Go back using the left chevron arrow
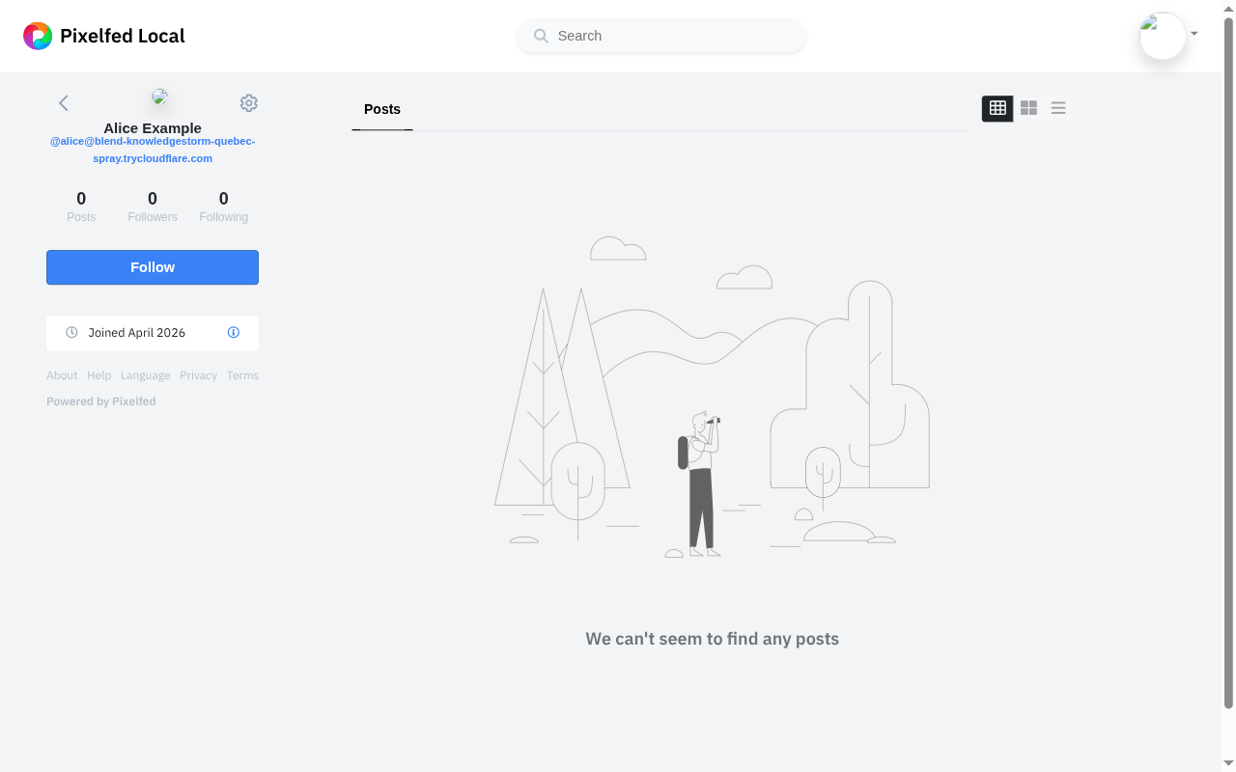The image size is (1236, 772). (64, 103)
